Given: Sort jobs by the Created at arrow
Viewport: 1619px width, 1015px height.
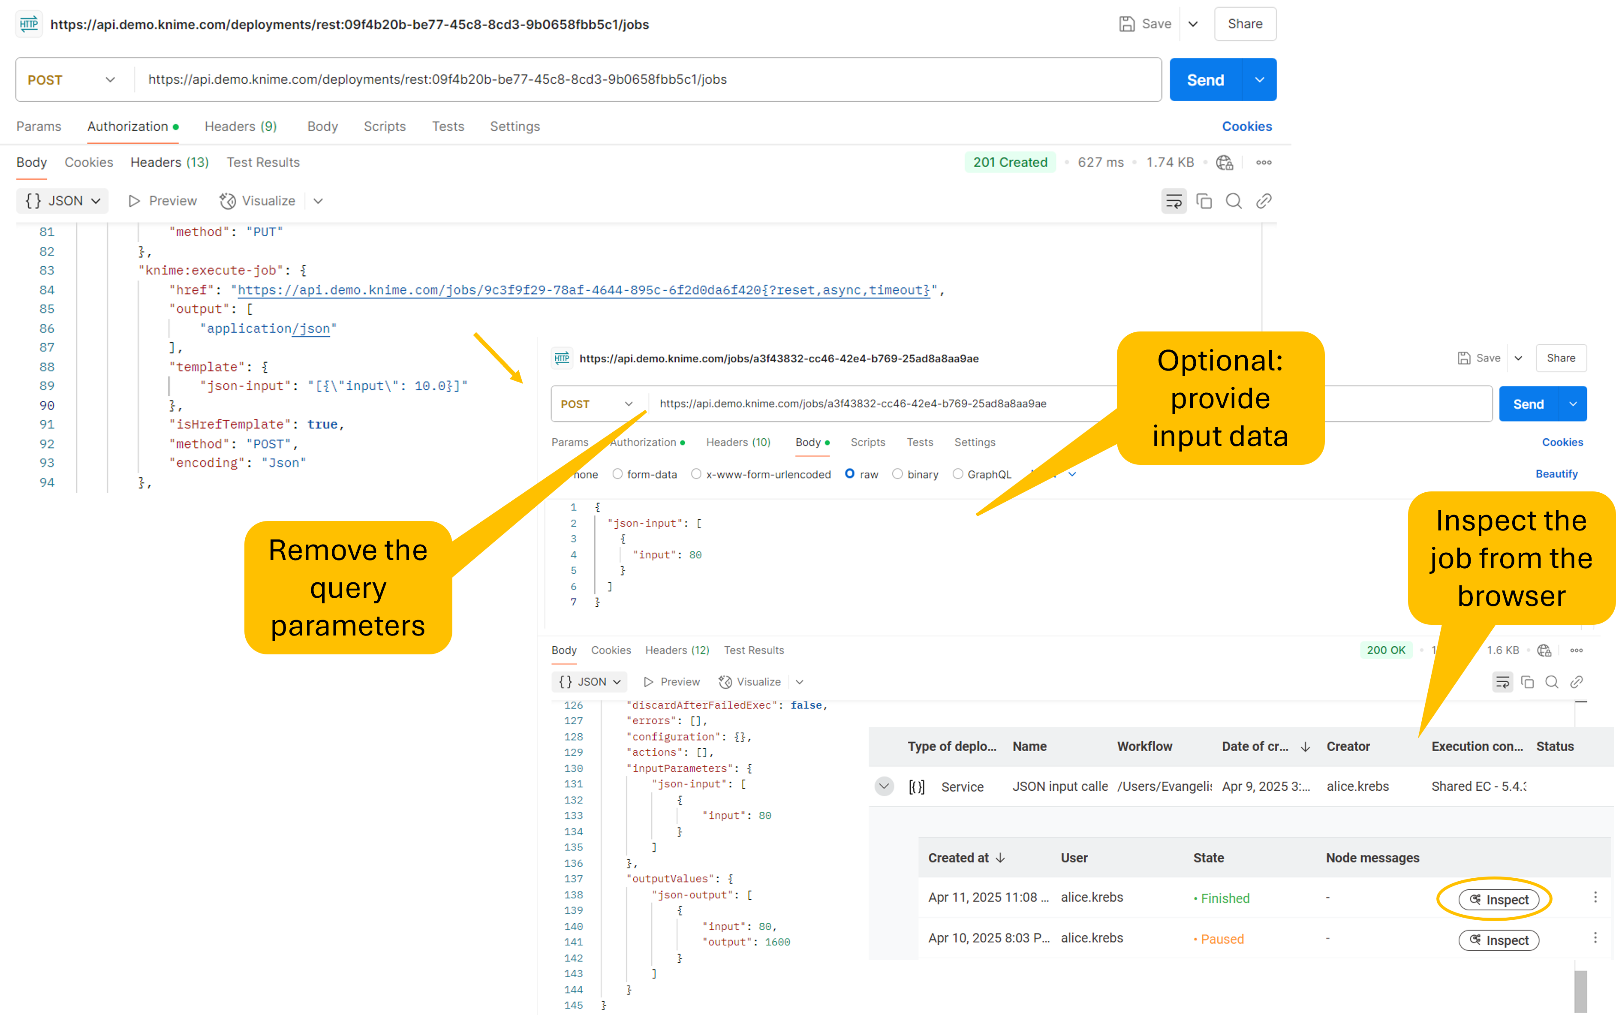Looking at the screenshot, I should (1000, 858).
